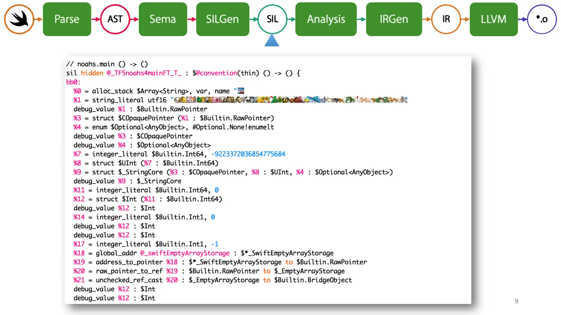
Task: Click the slide page number 9
Action: 516,301
